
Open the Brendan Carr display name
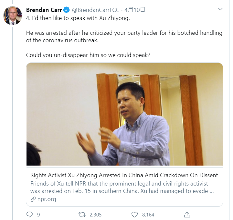[44, 10]
